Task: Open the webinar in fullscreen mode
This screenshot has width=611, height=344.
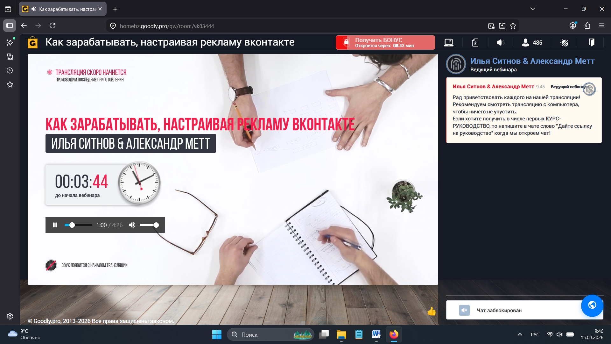Action: (x=449, y=42)
